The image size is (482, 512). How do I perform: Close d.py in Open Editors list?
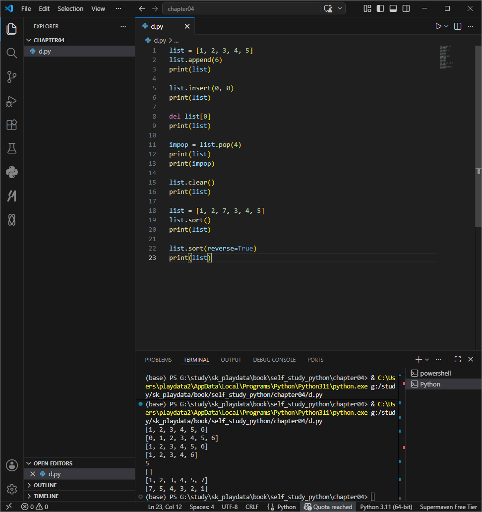pyautogui.click(x=33, y=474)
